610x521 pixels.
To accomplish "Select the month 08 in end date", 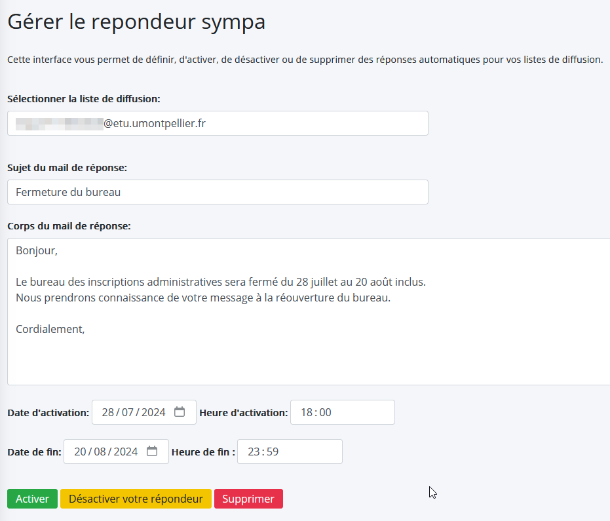I will click(x=100, y=452).
